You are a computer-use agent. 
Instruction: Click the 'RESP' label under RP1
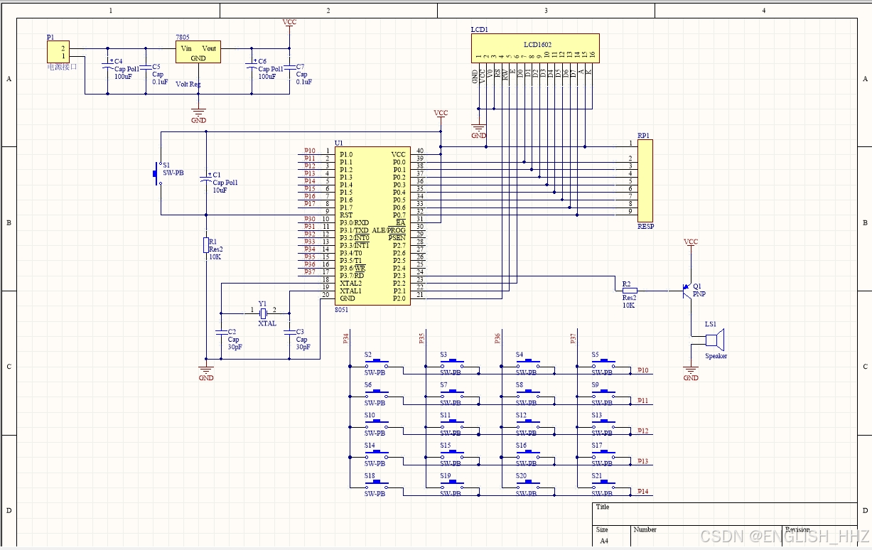(x=645, y=227)
